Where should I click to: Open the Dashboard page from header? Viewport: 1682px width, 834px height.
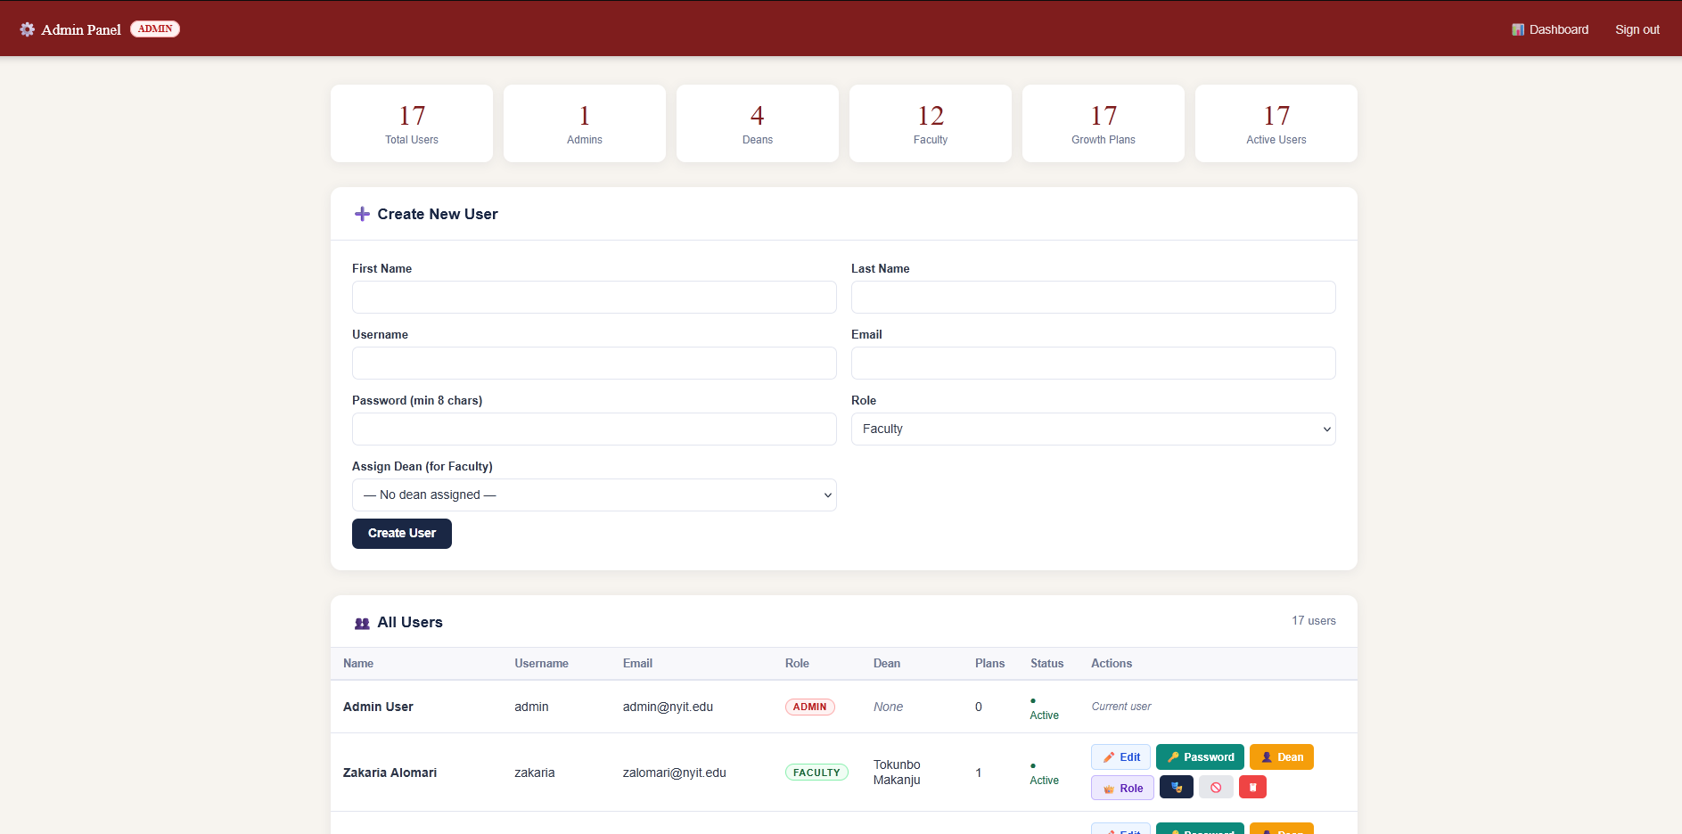(1550, 29)
